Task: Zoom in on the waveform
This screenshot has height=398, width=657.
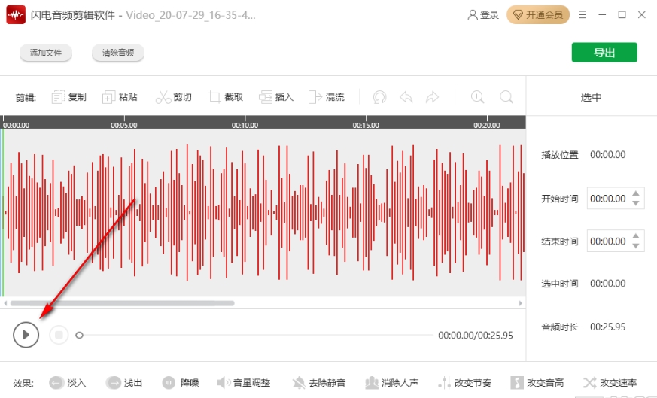Action: pyautogui.click(x=477, y=97)
